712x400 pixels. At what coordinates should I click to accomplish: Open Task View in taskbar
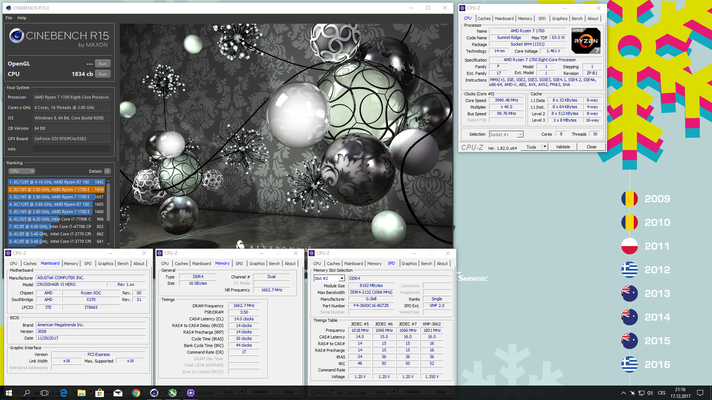pos(45,393)
